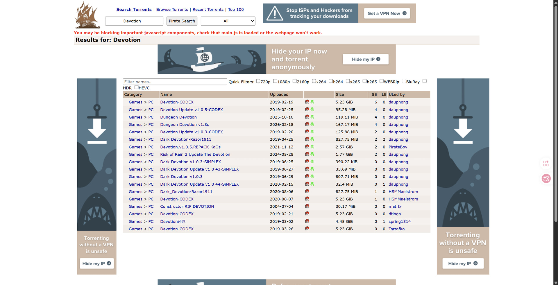This screenshot has width=558, height=285.
Task: Sort results by the Uploaded column header
Action: tap(279, 94)
